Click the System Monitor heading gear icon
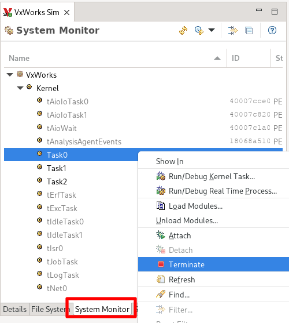This screenshot has width=289, height=323. (x=9, y=30)
